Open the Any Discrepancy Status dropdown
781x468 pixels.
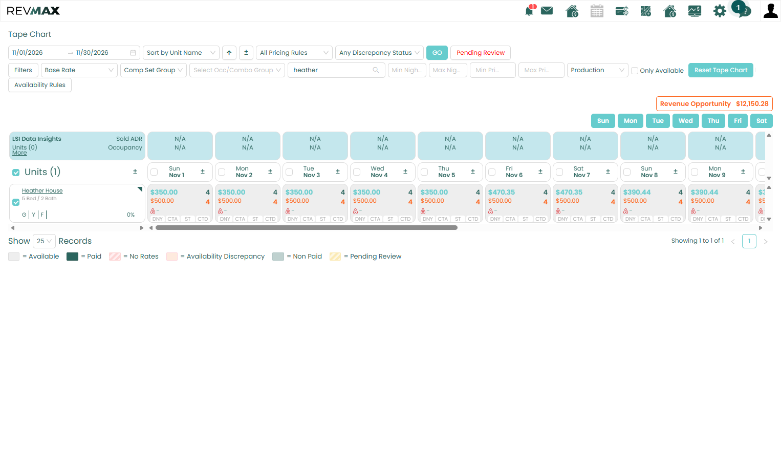tap(379, 53)
